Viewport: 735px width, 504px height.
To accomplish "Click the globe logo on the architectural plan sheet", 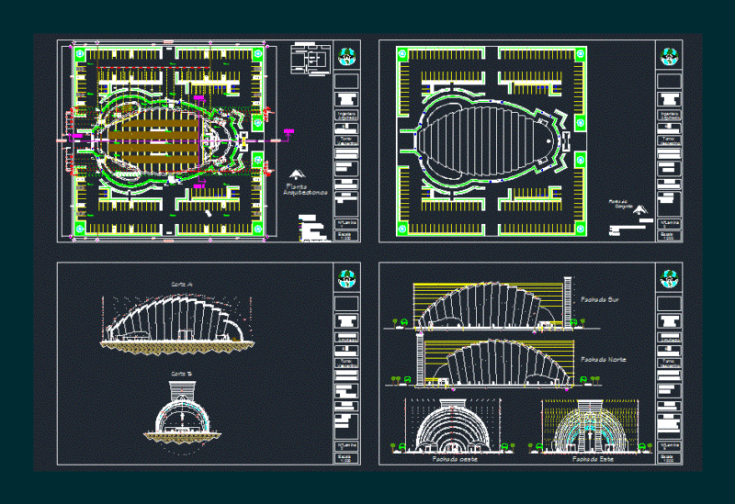I will [347, 57].
